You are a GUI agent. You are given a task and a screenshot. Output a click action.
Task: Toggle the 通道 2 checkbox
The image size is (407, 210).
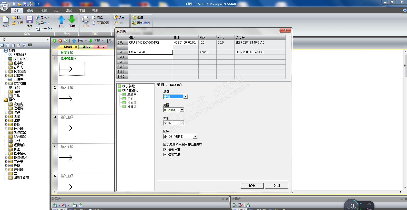[124, 102]
